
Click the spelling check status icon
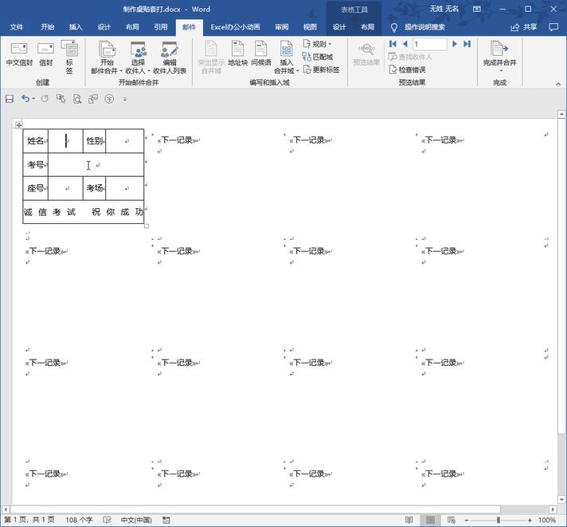coord(107,520)
